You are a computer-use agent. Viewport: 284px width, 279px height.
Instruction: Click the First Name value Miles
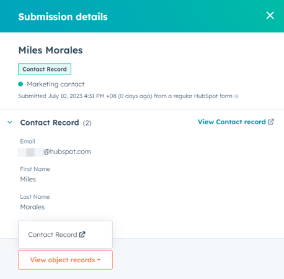point(28,179)
